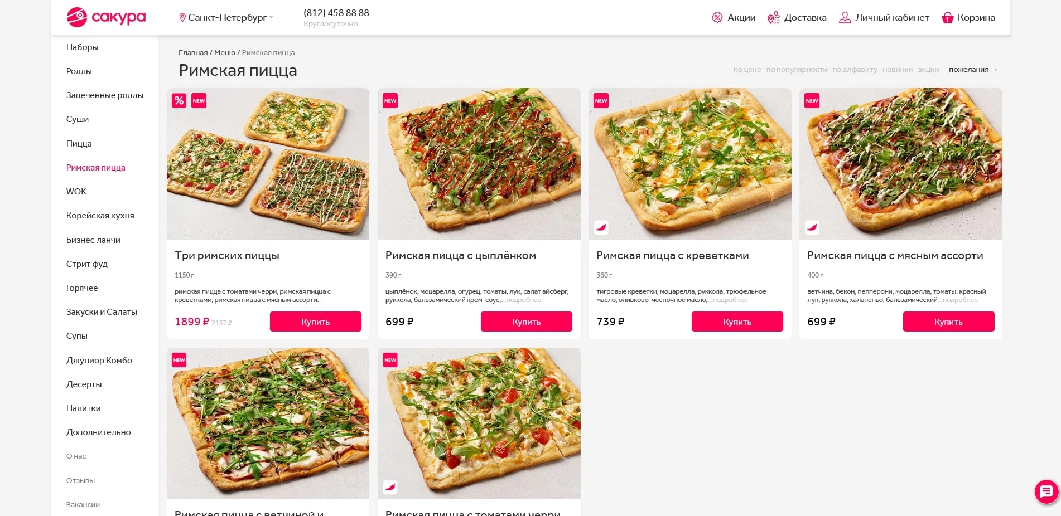Open the Акции promotions icon

717,18
